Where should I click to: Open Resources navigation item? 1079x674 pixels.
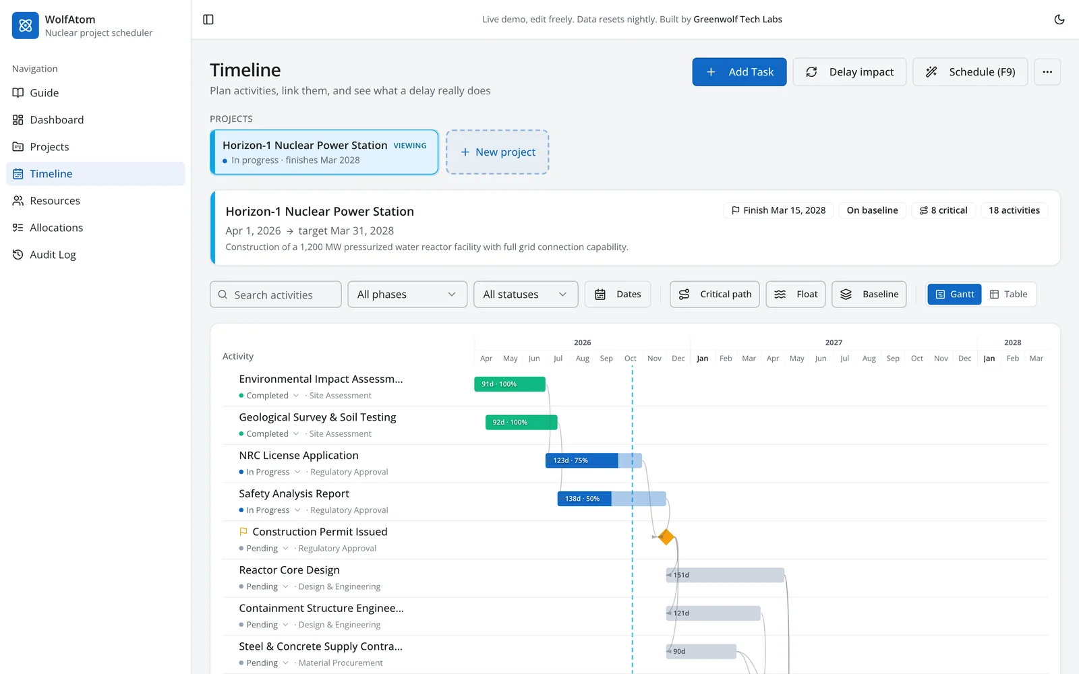(95, 201)
